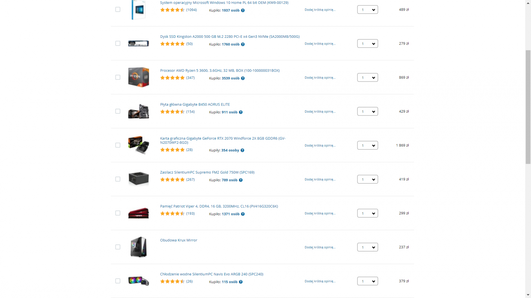The height and width of the screenshot is (298, 531).
Task: Click the page vertical scrollbar thumb
Action: (x=528, y=107)
